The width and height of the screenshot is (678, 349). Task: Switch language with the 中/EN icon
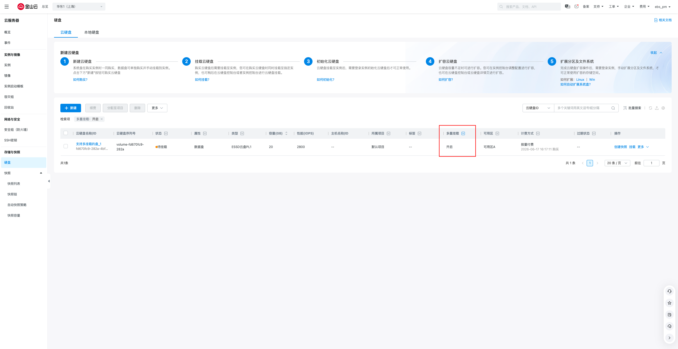pos(567,7)
